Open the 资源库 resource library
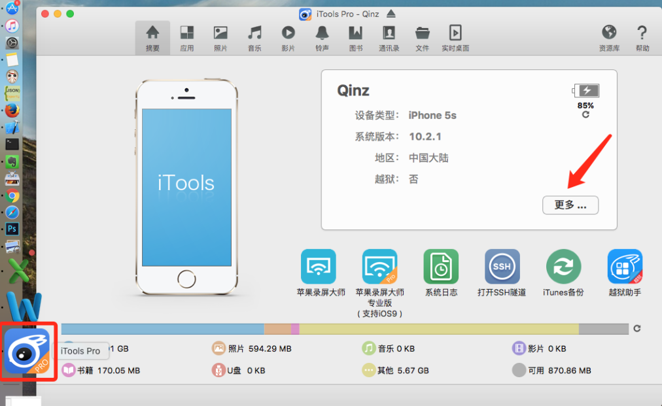This screenshot has height=406, width=662. tap(609, 38)
